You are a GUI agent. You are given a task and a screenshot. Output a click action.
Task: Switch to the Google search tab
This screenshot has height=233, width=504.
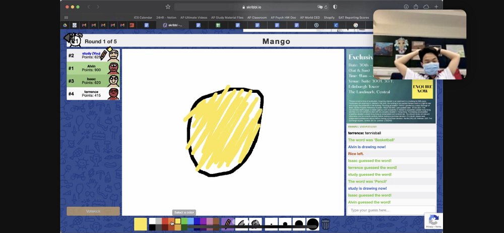click(355, 25)
